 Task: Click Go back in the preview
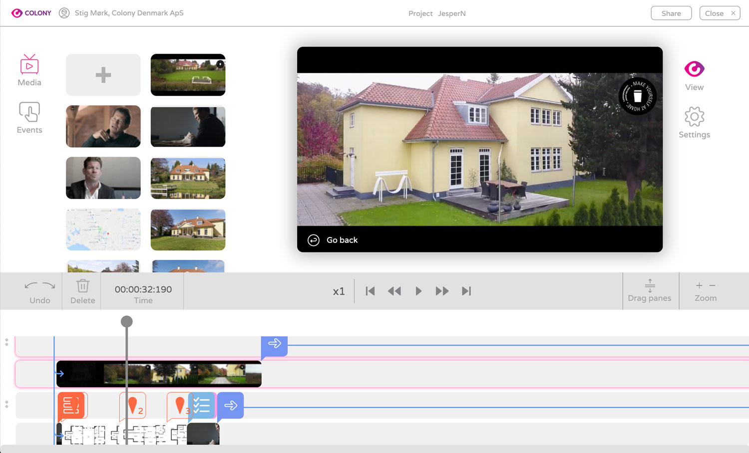click(333, 240)
